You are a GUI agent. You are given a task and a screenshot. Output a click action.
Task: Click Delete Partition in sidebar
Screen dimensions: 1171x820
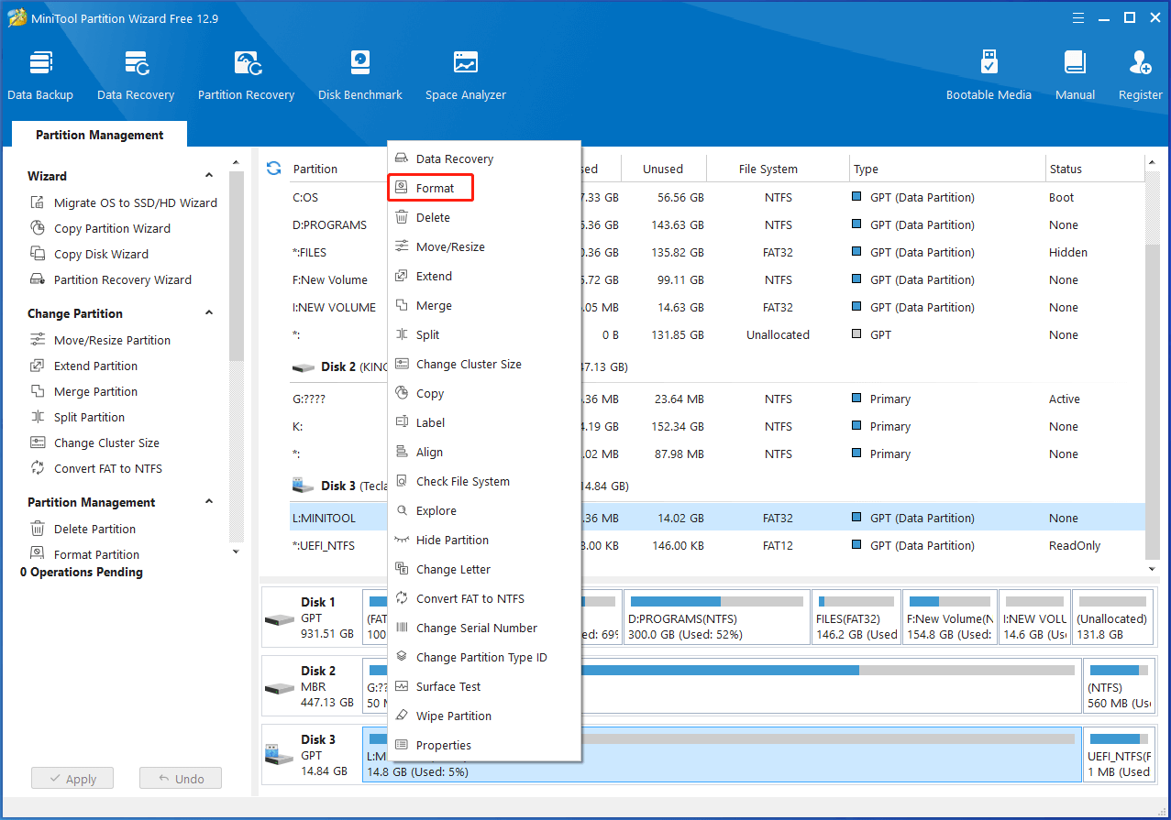[x=83, y=529]
